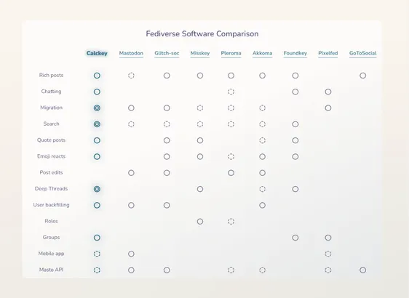This screenshot has width=409, height=298.
Task: Click Glitch-soc's User backfilling circle
Action: click(167, 205)
